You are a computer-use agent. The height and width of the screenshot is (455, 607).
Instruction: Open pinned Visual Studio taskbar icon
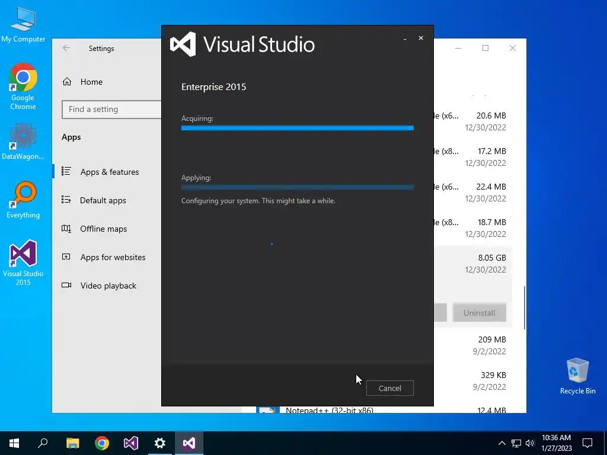click(131, 443)
